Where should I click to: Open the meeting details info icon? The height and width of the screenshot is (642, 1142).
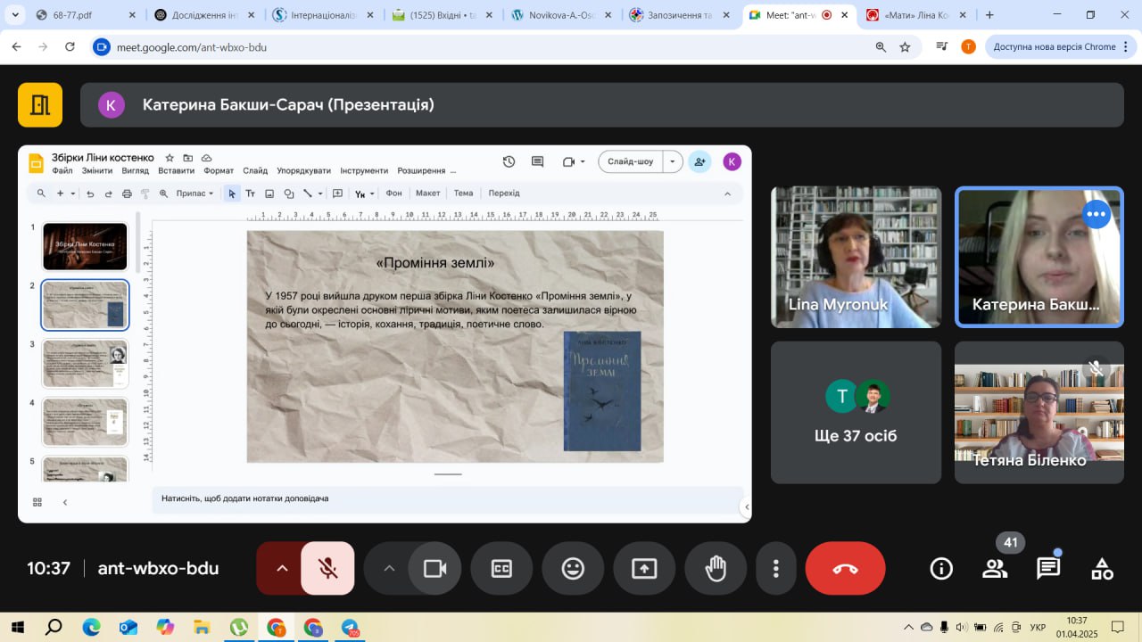coord(941,569)
